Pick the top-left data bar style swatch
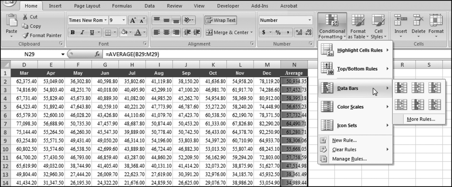 point(401,88)
